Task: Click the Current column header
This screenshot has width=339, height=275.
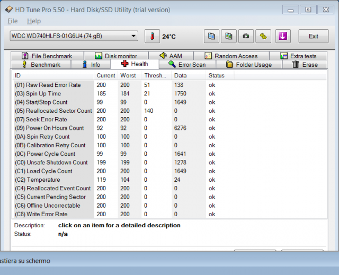Action: (106, 75)
